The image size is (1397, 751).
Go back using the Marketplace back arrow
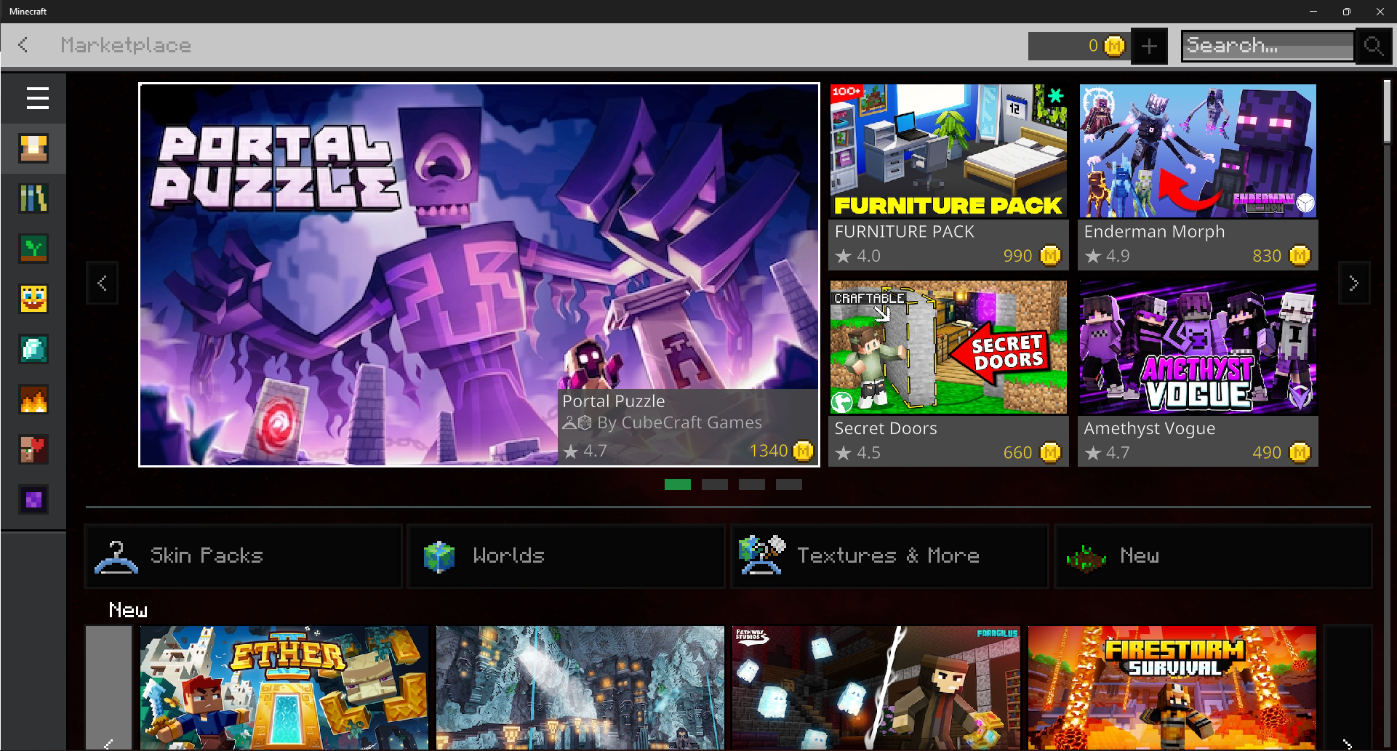click(x=23, y=45)
